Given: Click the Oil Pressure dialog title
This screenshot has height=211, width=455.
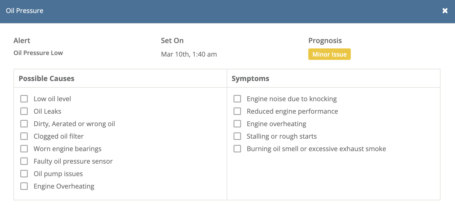Looking at the screenshot, I should tap(25, 11).
